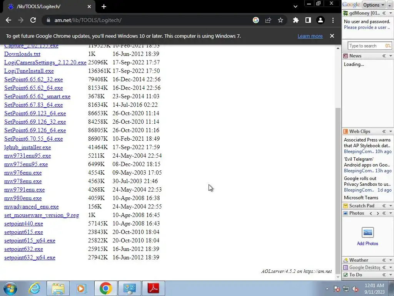The image size is (394, 296).
Task: Expand the Scratch Pad gadget
Action: coord(384,206)
